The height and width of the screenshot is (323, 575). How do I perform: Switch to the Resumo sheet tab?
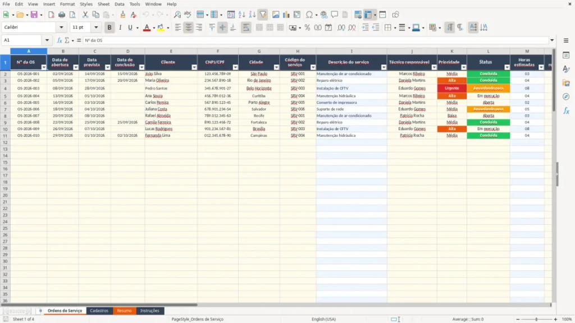click(x=124, y=311)
